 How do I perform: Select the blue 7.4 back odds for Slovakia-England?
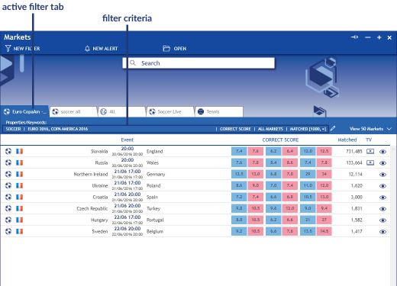[x=239, y=151]
